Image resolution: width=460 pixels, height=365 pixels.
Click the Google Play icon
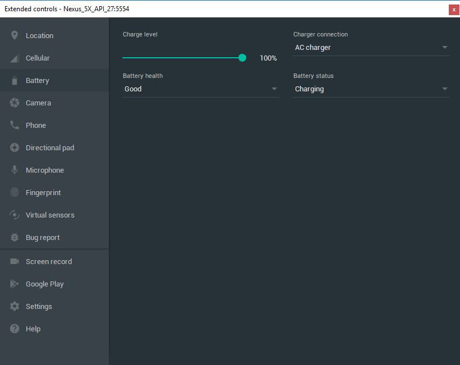click(15, 284)
